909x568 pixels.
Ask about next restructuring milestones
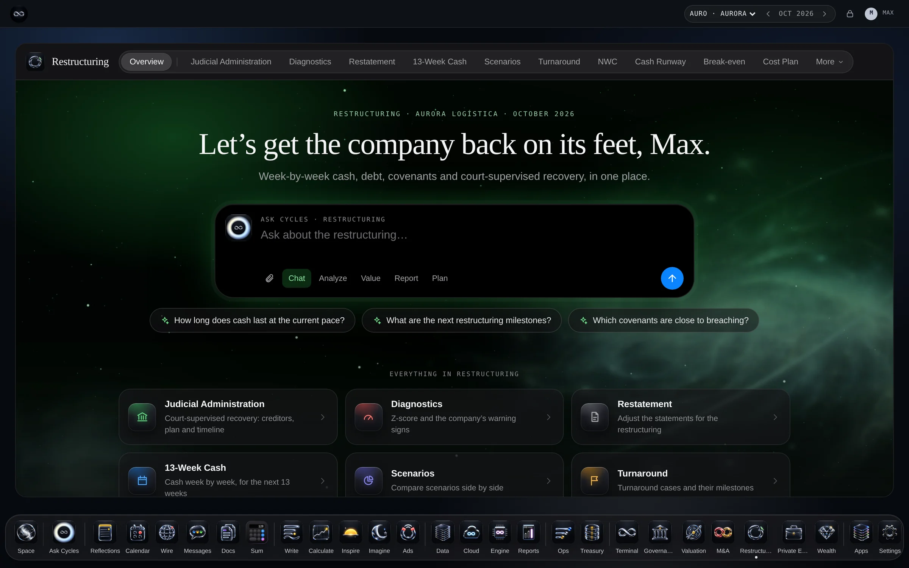coord(461,320)
